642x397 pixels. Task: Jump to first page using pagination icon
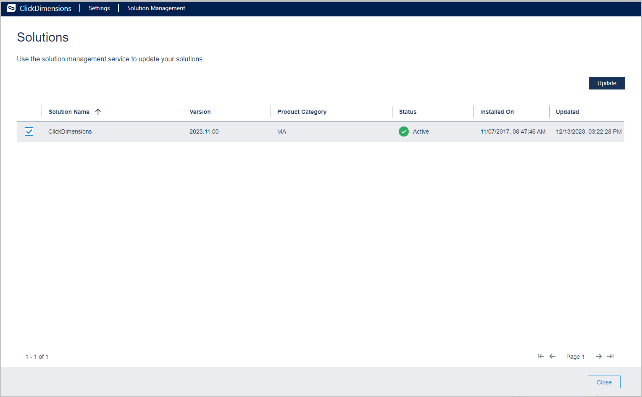[x=541, y=356]
